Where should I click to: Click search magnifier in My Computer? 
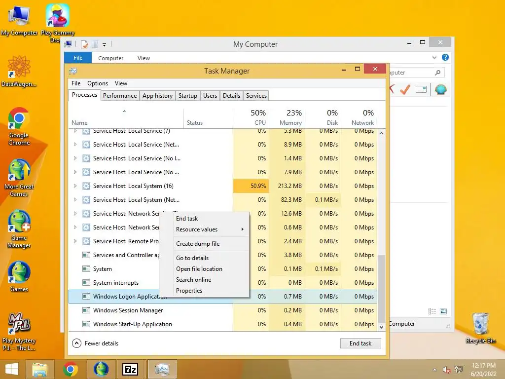(437, 73)
